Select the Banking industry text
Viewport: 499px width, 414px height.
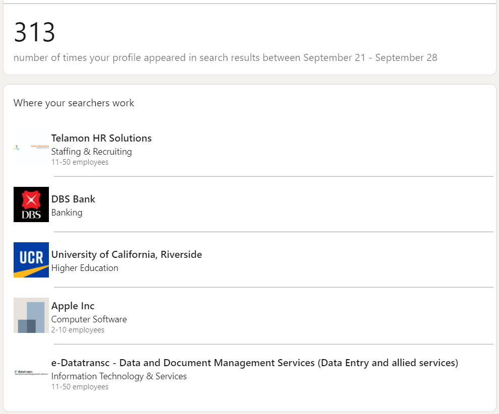point(67,213)
